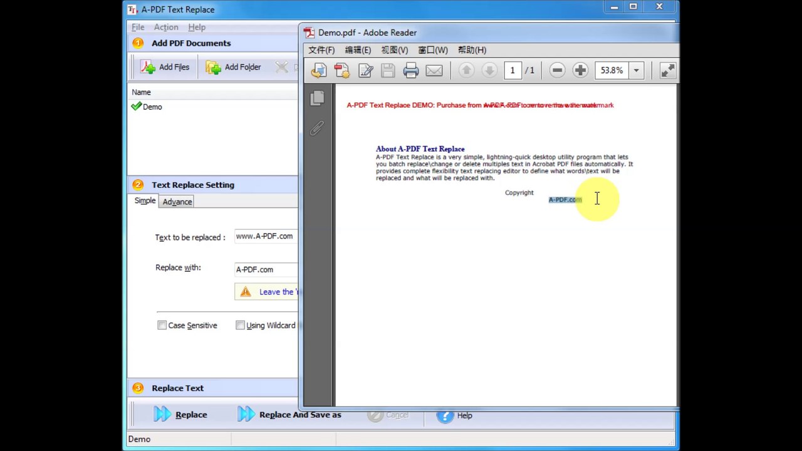
Task: Click the Copyright text in the PDF
Action: [519, 193]
